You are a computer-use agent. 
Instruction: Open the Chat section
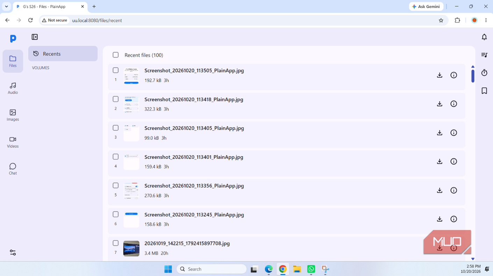click(13, 169)
